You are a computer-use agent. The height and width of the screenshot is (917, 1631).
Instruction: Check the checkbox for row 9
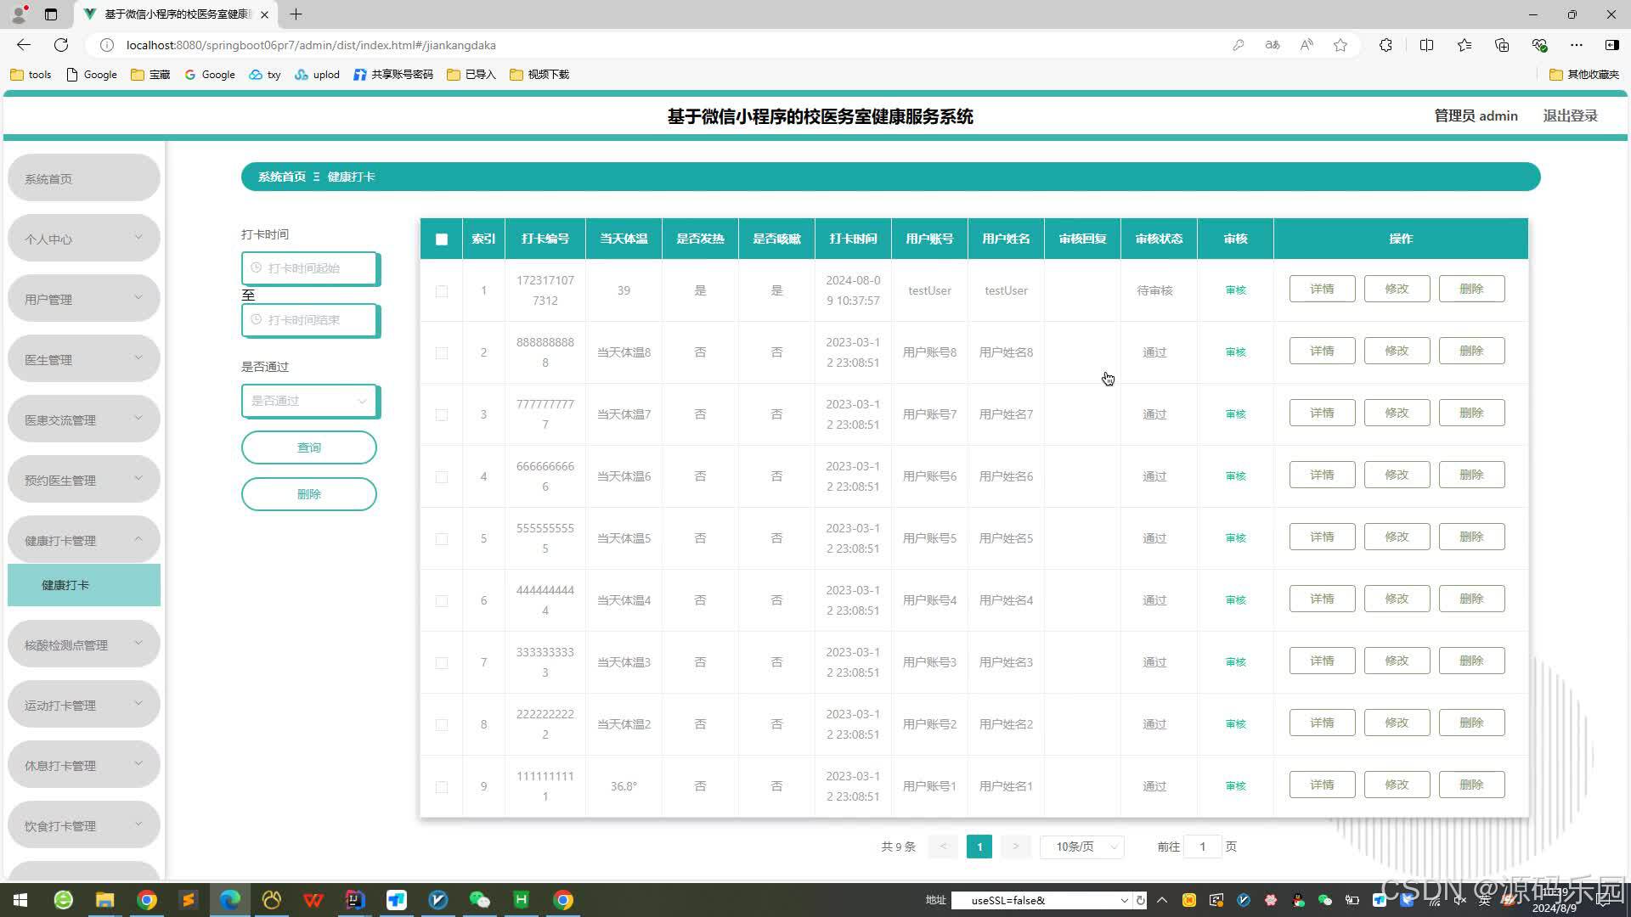point(441,786)
